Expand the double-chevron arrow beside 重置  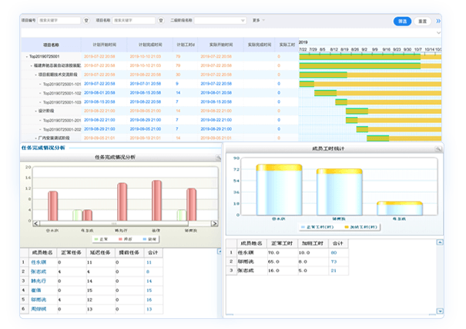click(x=439, y=21)
